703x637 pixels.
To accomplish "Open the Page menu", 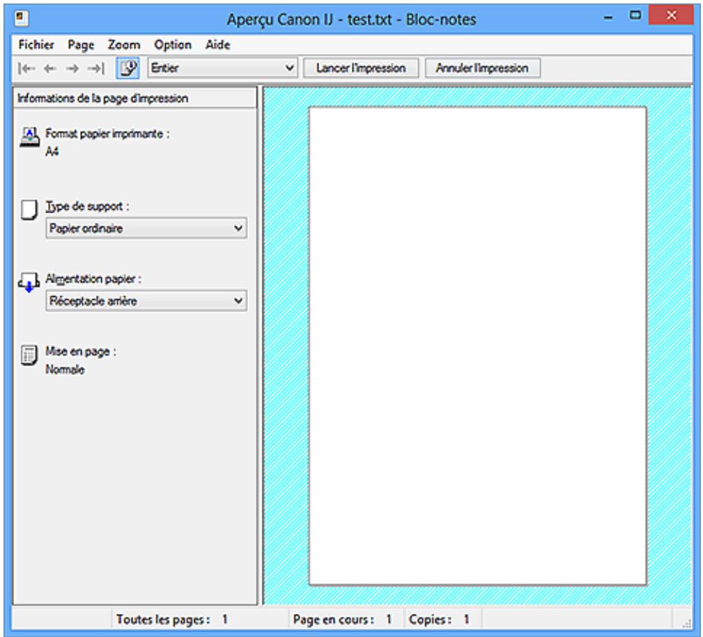I will pyautogui.click(x=82, y=45).
